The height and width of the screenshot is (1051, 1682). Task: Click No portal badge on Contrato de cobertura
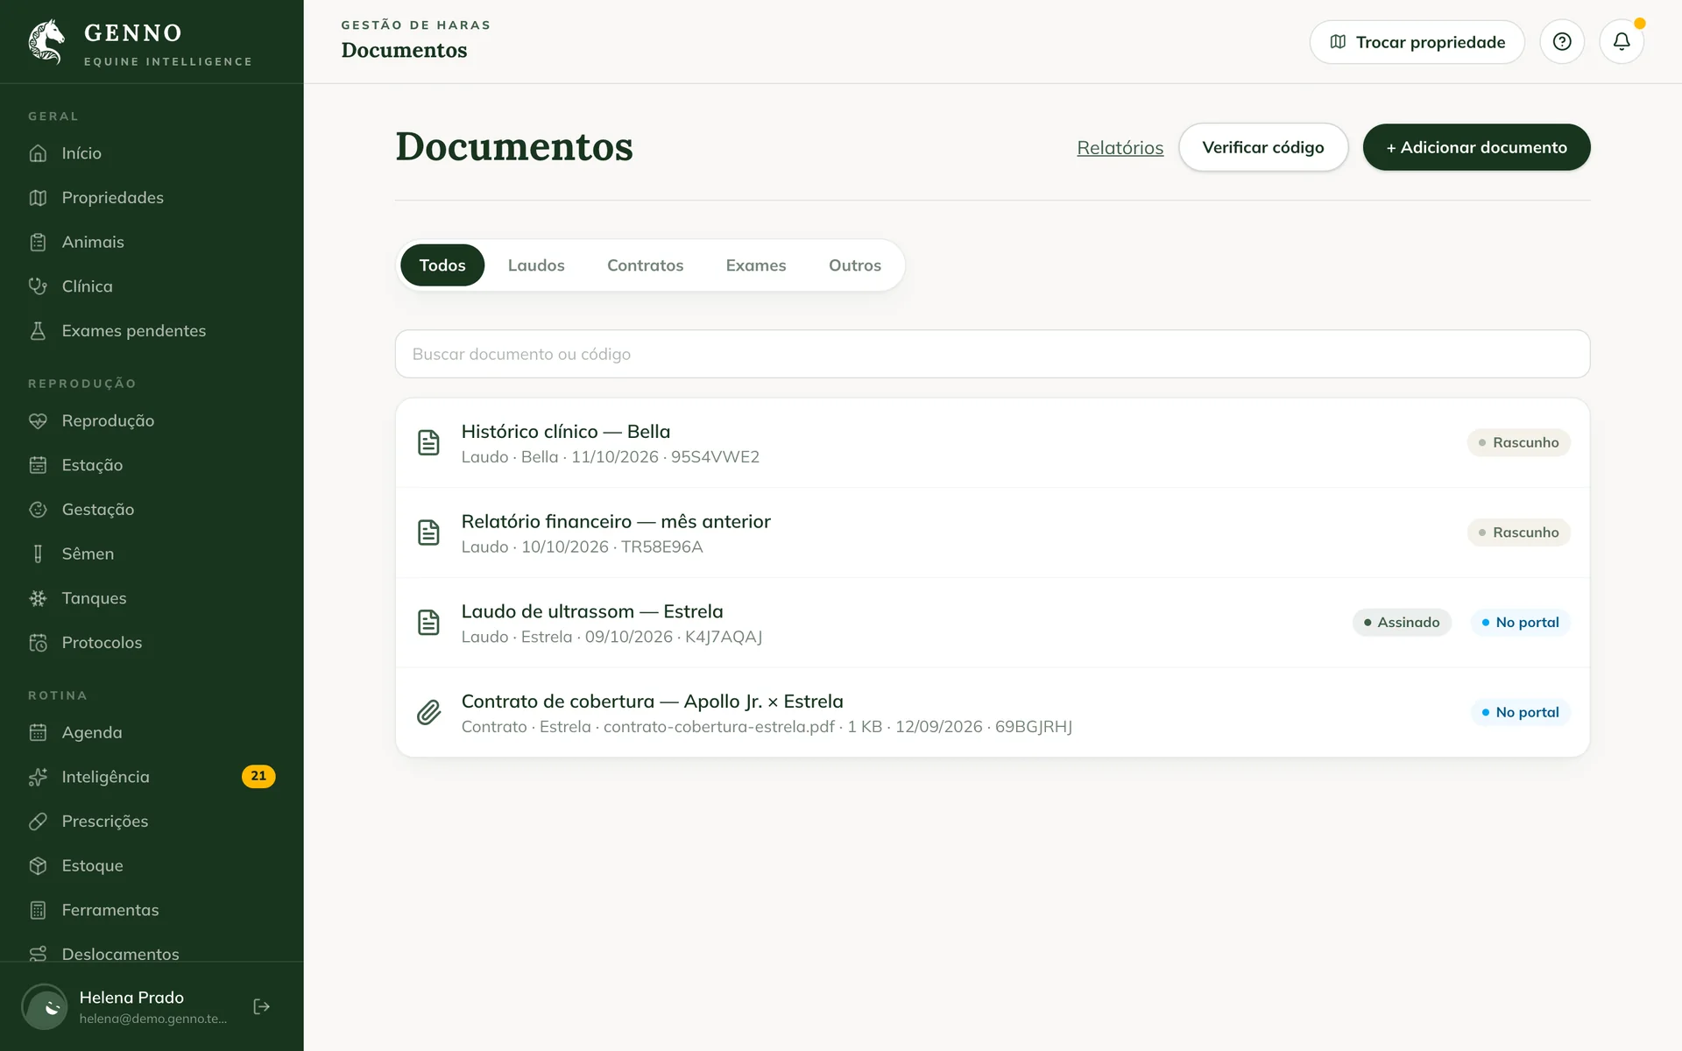[x=1520, y=713]
